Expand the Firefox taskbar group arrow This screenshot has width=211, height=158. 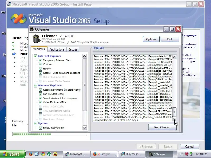116,154
